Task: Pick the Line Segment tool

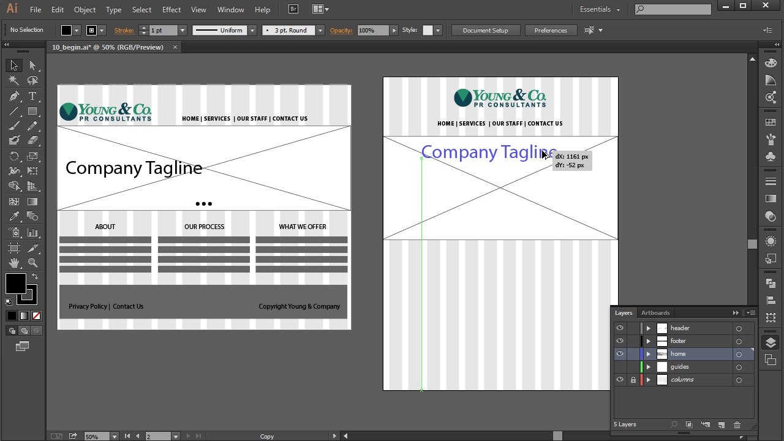Action: pos(14,111)
